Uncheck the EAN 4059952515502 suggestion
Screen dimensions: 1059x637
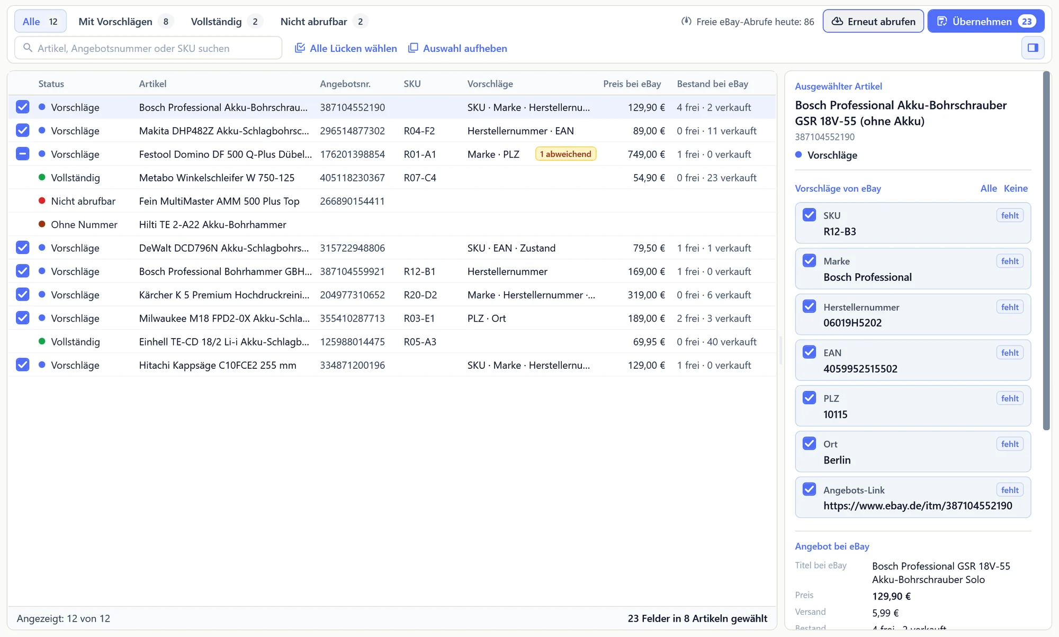click(x=809, y=352)
